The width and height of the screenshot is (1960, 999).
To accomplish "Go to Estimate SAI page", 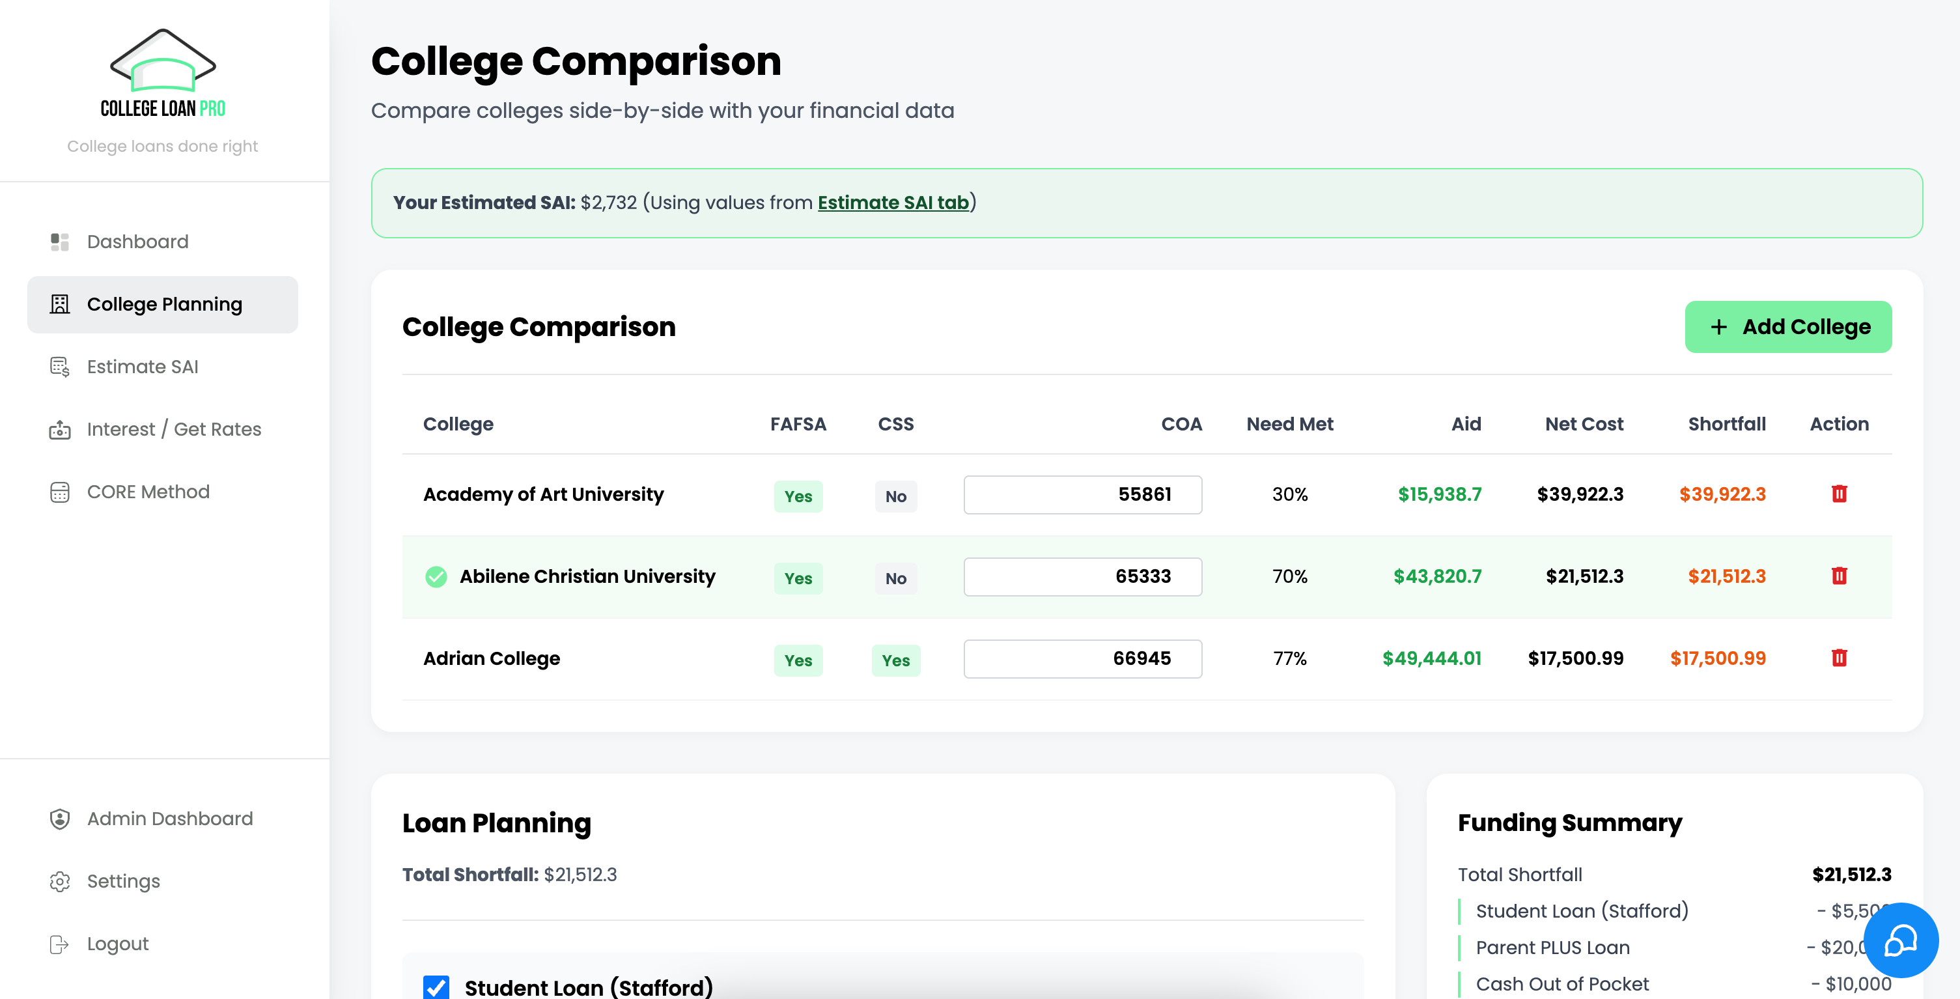I will 163,367.
